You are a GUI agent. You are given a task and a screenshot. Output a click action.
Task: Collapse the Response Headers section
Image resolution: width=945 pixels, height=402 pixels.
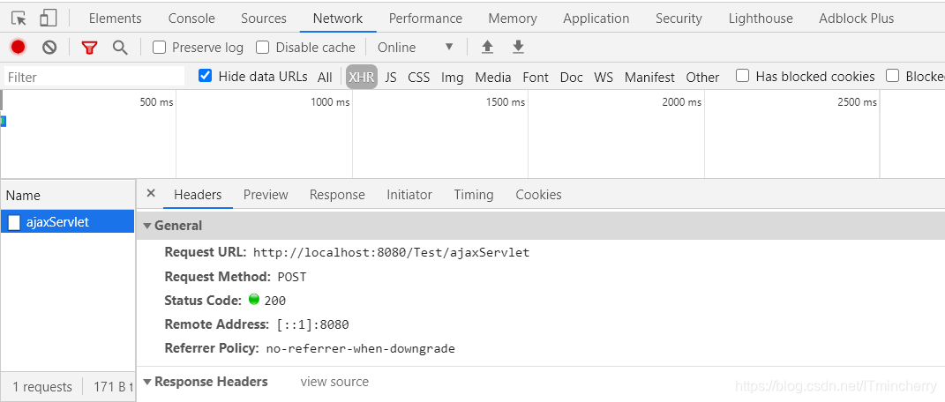(147, 383)
